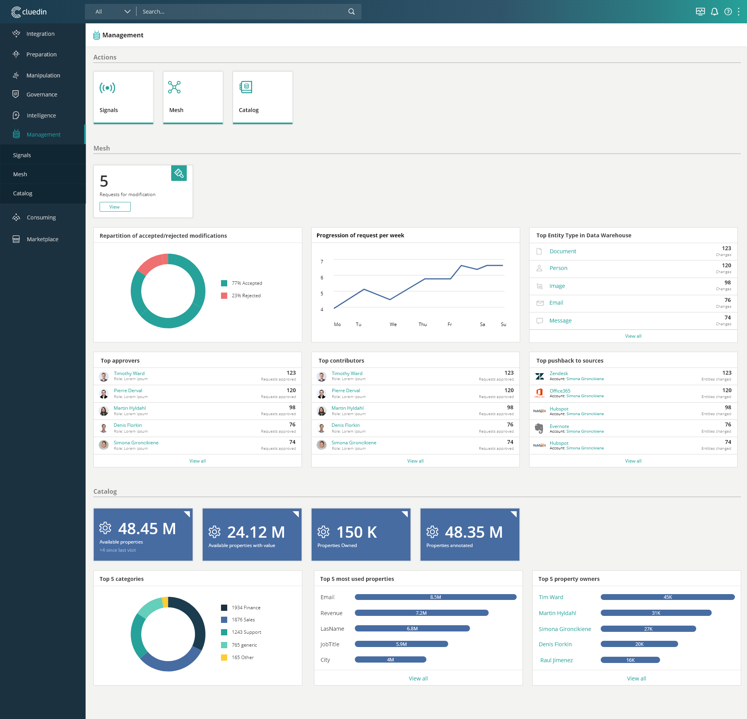Click the 77% Accepted legend swatch
Viewport: 747px width, 719px height.
coord(224,283)
